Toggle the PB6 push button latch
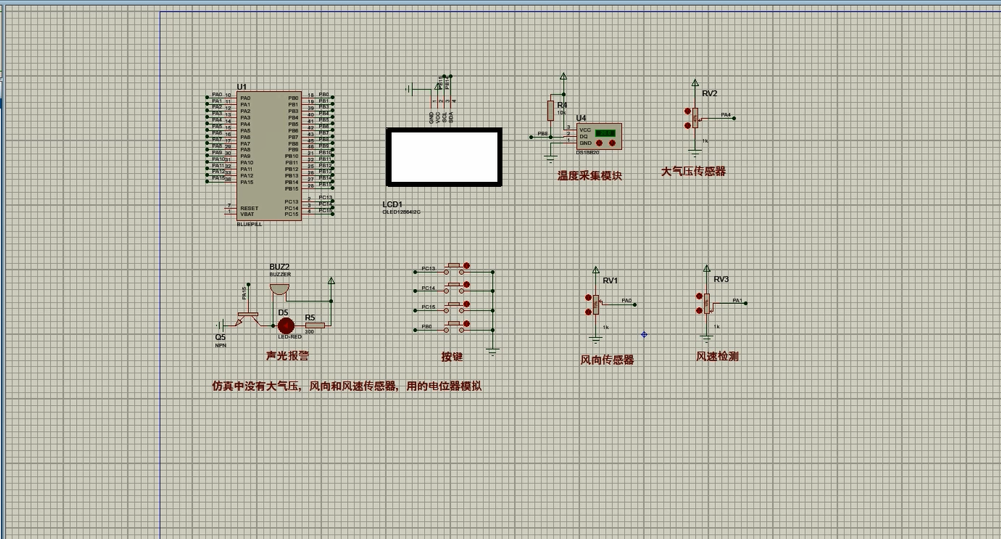 [466, 323]
